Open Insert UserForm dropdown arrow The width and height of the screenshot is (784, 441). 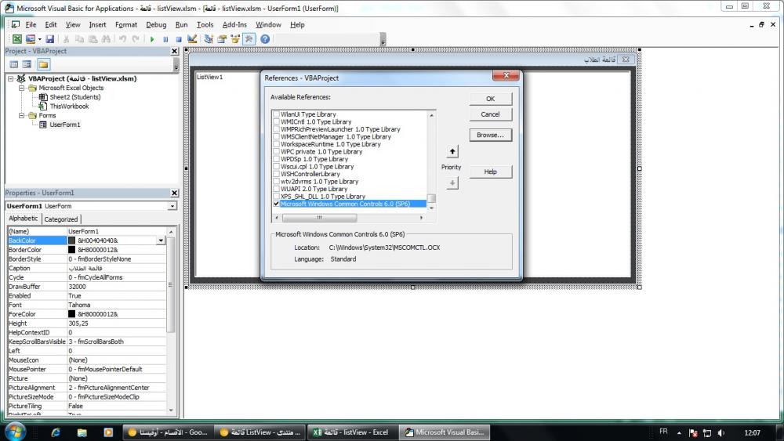39,39
